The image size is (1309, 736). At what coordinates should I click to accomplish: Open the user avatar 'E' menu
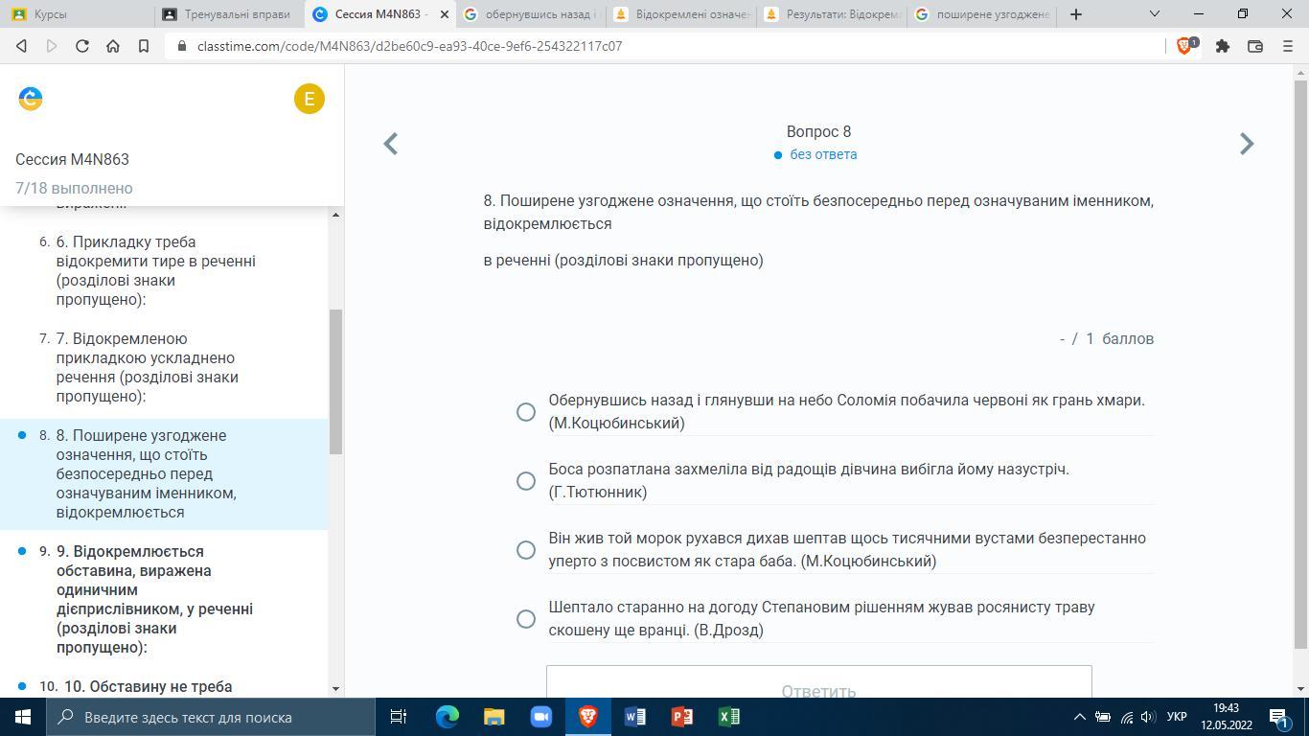tap(310, 99)
